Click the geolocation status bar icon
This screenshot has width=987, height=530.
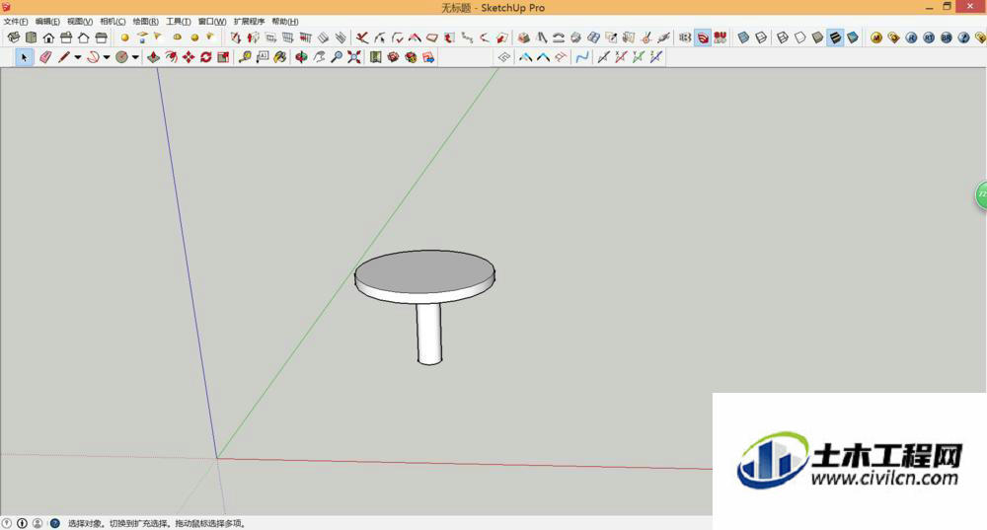click(x=6, y=523)
